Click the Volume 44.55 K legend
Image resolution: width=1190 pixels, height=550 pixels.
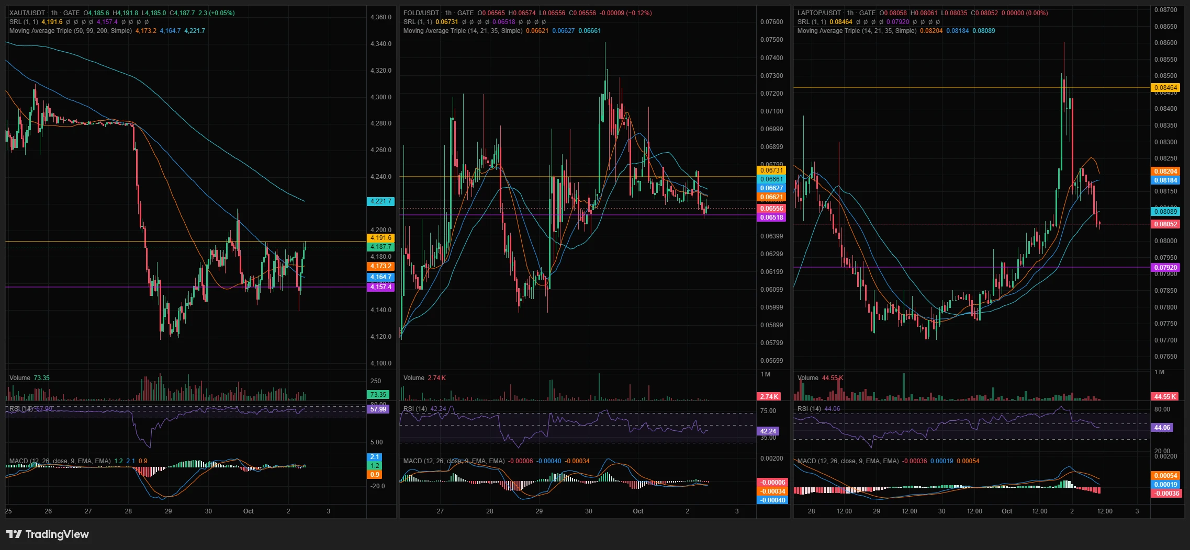point(820,378)
